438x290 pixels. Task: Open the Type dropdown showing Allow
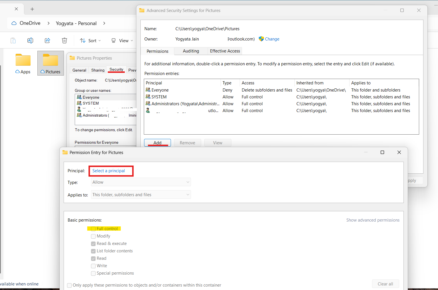(140, 182)
